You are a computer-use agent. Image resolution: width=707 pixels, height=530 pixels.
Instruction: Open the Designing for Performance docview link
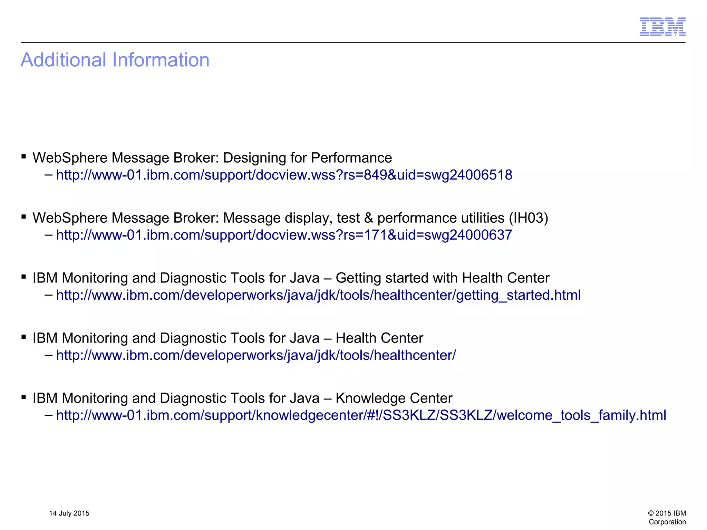[284, 175]
